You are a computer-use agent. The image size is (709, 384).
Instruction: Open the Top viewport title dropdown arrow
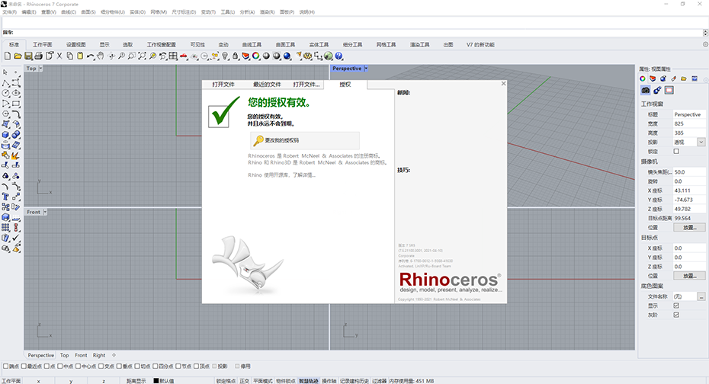40,69
